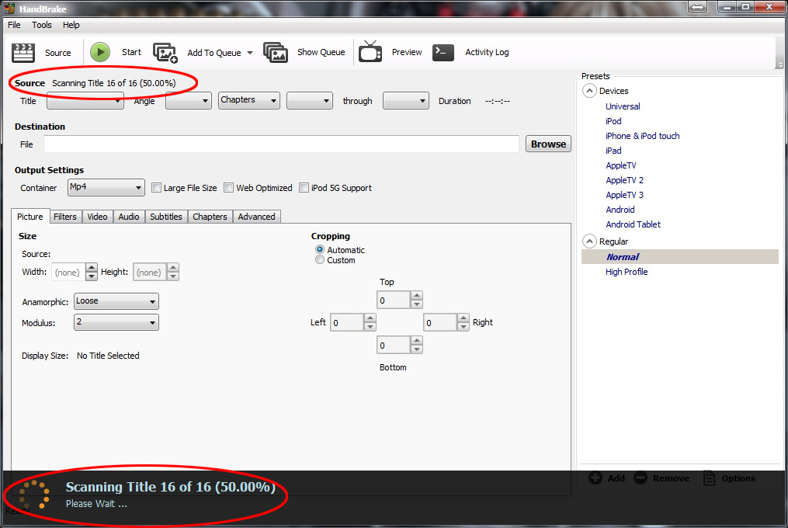Open the Title dropdown
The width and height of the screenshot is (788, 528).
click(x=85, y=101)
